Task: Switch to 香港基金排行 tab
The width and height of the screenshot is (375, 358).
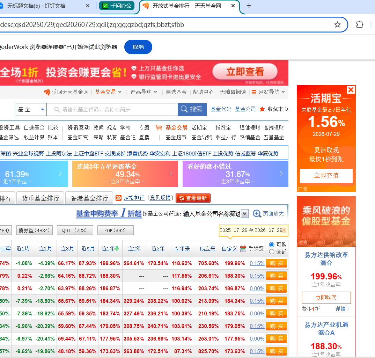Action: (x=89, y=198)
